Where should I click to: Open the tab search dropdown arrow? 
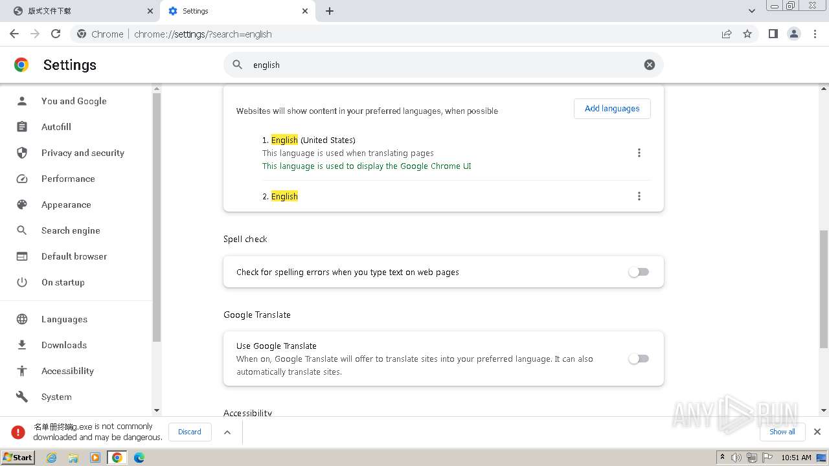point(751,11)
